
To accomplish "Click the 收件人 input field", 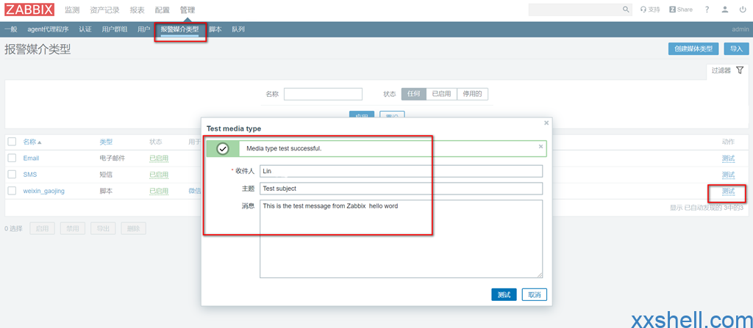I will [x=401, y=171].
